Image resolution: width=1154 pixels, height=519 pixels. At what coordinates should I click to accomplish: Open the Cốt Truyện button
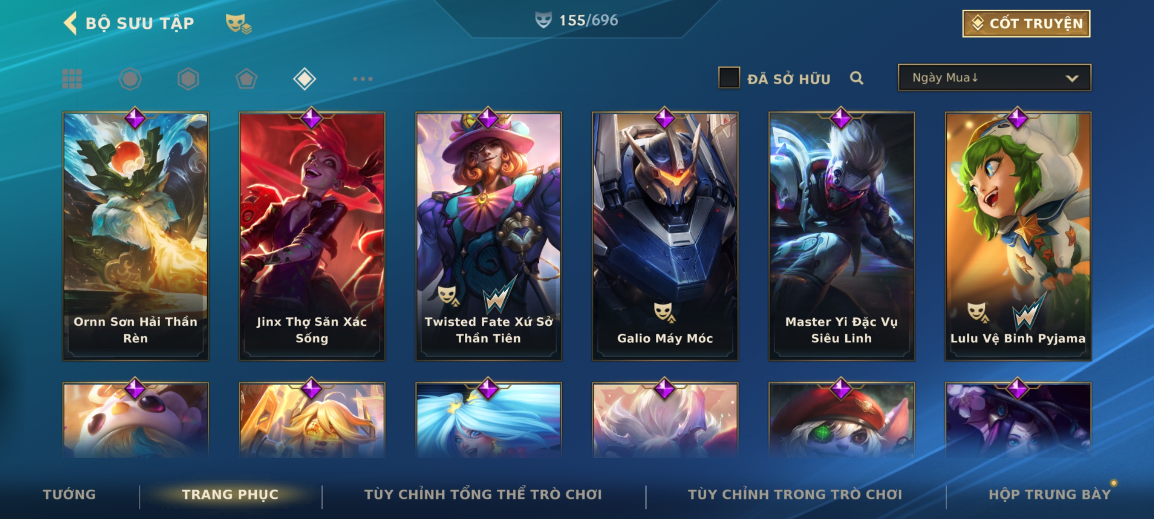pyautogui.click(x=1026, y=23)
